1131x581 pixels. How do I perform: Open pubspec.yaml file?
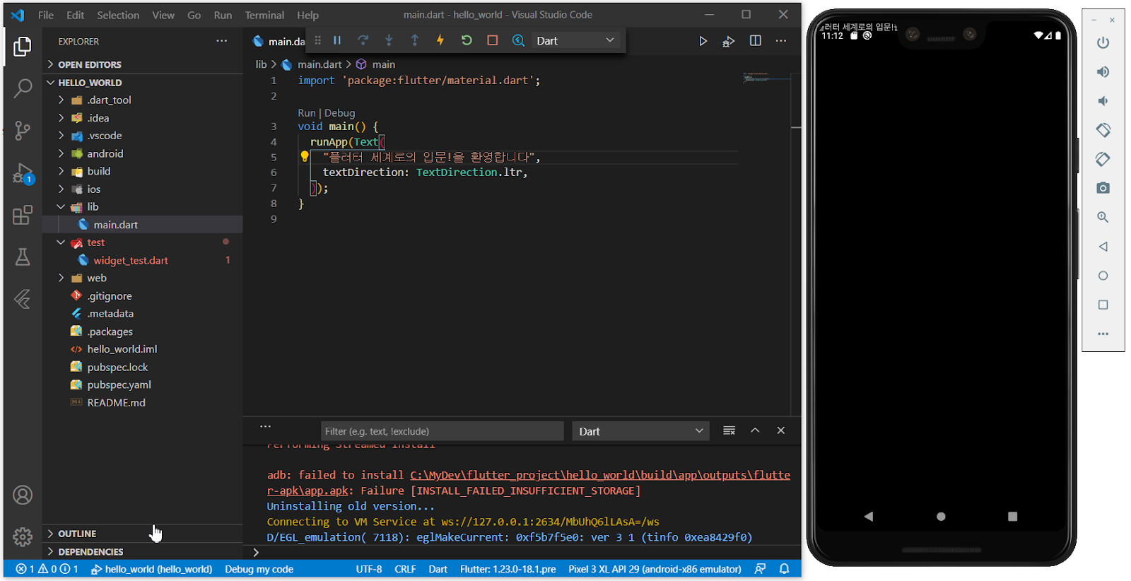143,385
